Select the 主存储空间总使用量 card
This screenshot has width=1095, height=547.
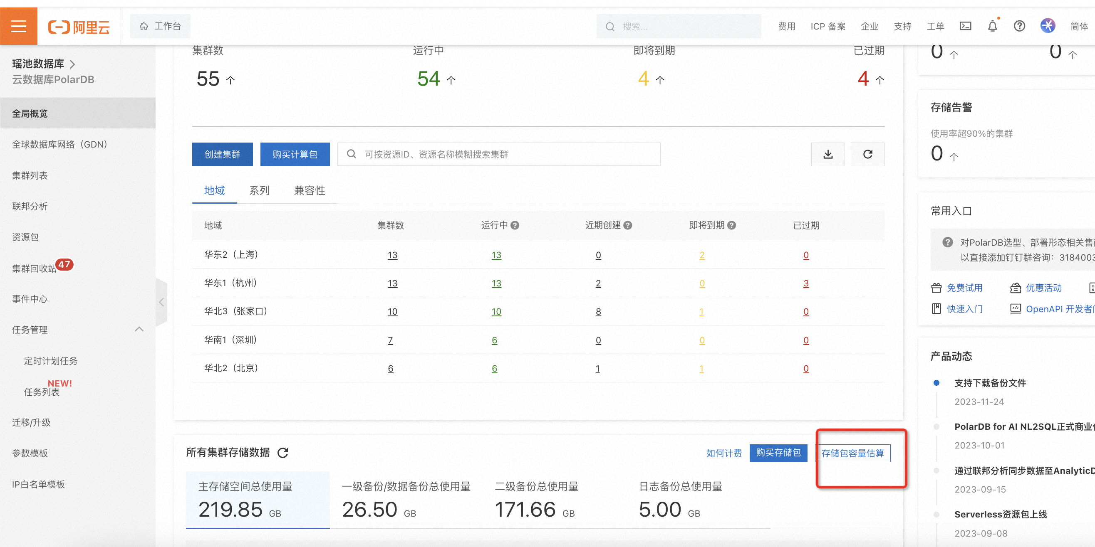pos(258,500)
